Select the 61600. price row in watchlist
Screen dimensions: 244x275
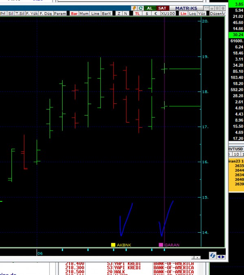(x=236, y=41)
